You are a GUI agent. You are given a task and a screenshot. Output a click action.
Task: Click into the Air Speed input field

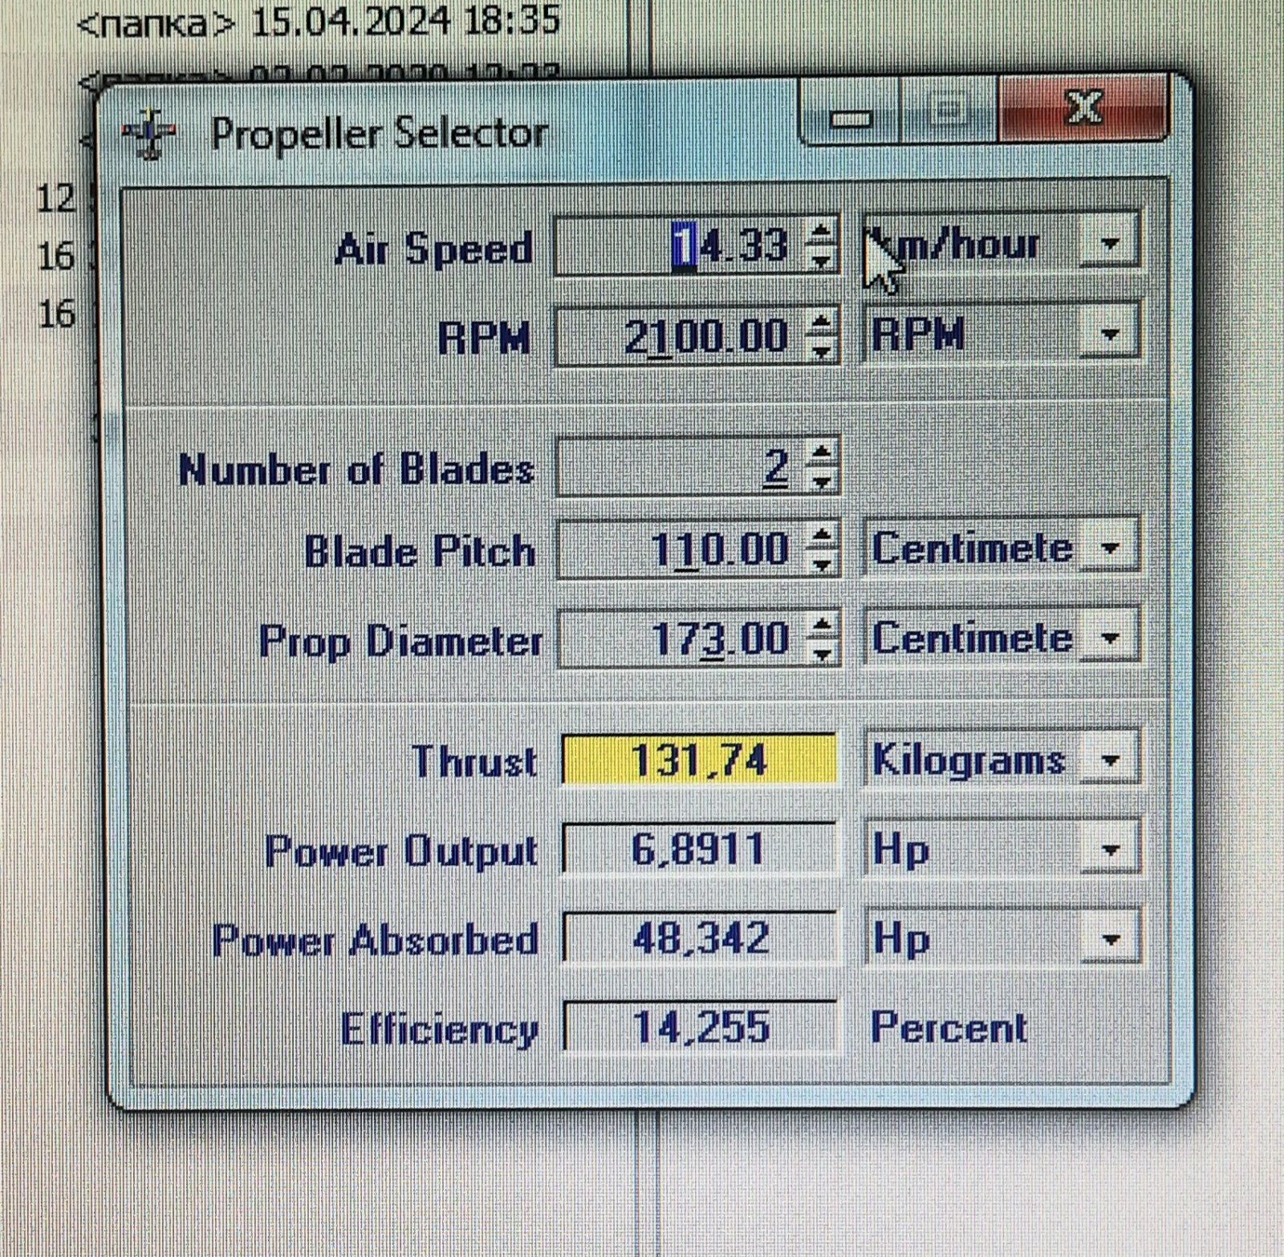click(682, 245)
